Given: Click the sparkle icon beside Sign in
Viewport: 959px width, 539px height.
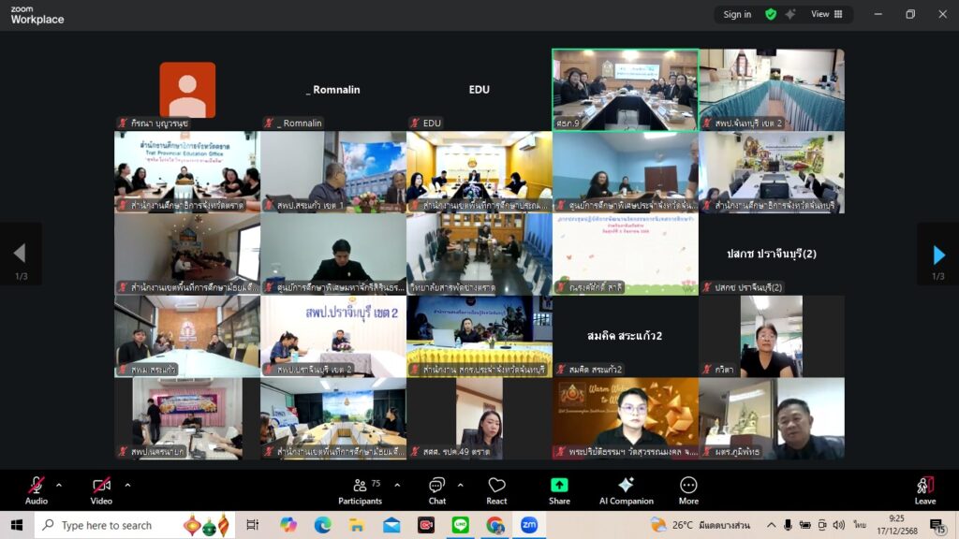Looking at the screenshot, I should (x=790, y=14).
